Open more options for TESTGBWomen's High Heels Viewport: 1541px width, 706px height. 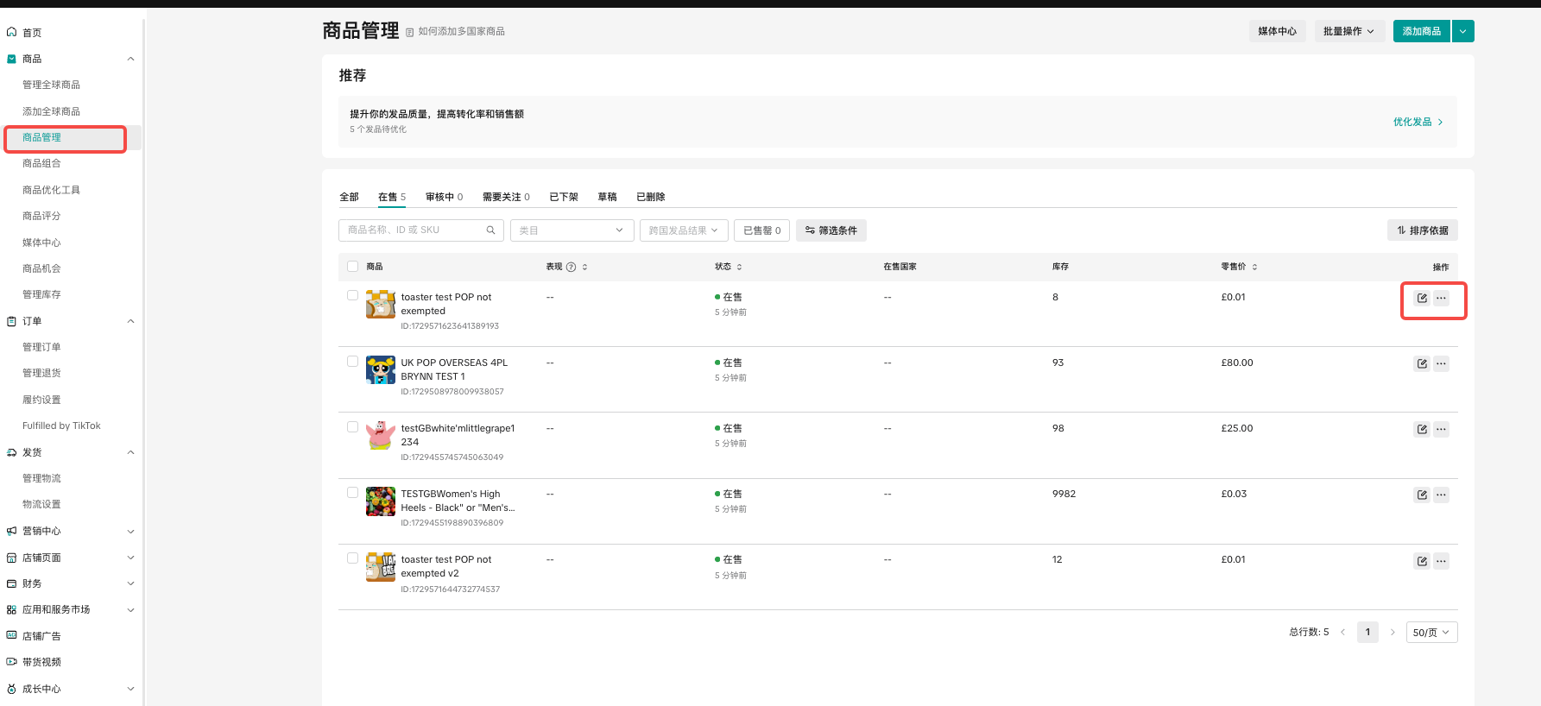point(1441,495)
